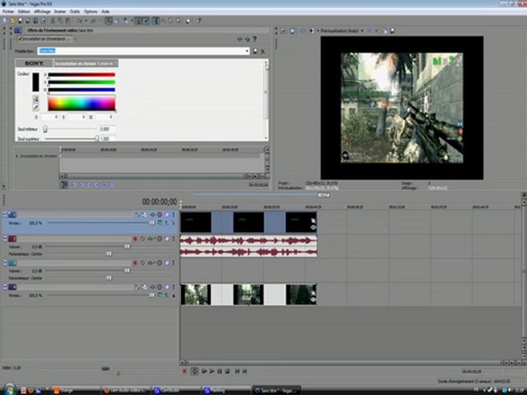This screenshot has height=395, width=527.
Task: Invert phase on audio track 2
Action: point(143,239)
